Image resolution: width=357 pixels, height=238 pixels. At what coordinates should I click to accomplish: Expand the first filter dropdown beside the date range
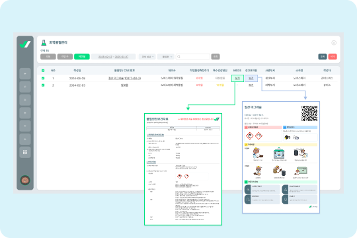[x=147, y=57]
